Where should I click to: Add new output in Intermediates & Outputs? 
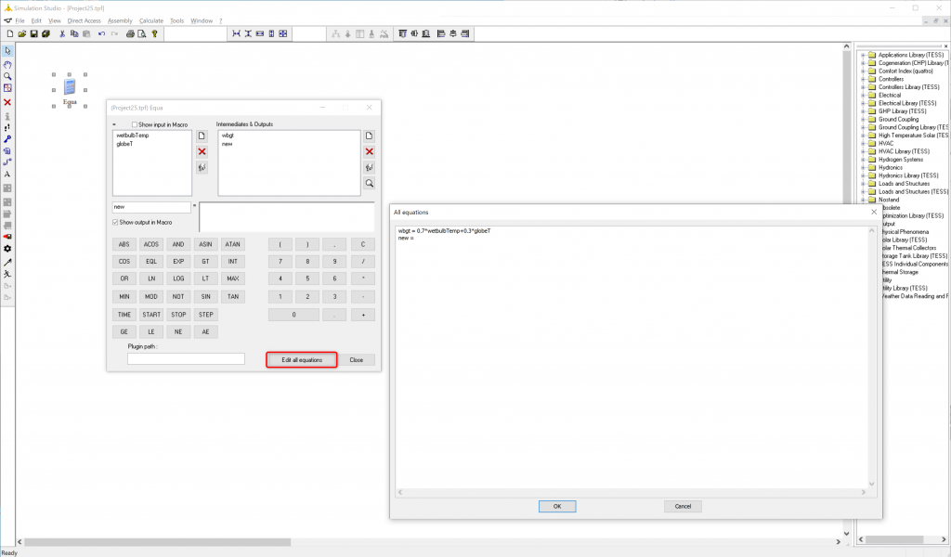[x=370, y=136]
